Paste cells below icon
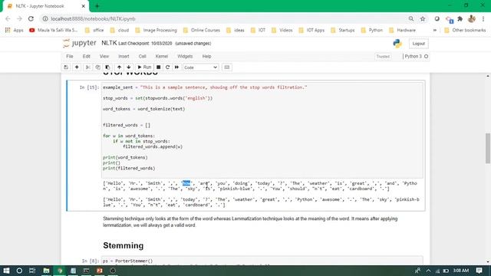This screenshot has width=491, height=276. pos(107,67)
